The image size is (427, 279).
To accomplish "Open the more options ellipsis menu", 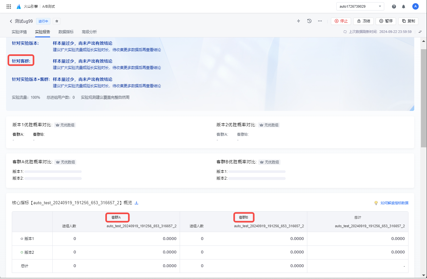I will click(320, 21).
